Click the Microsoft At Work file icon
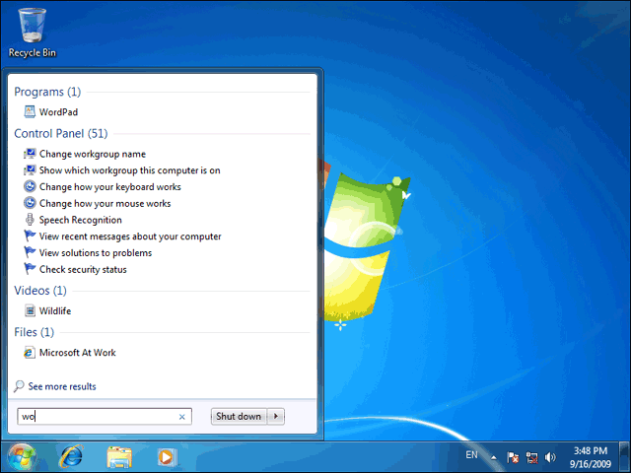Viewport: 631px width, 473px height. [30, 353]
